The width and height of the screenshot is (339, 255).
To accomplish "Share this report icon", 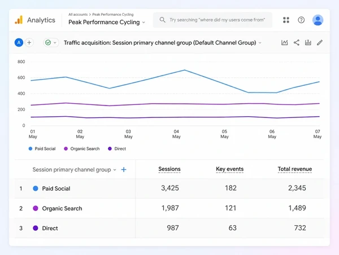I will 297,42.
